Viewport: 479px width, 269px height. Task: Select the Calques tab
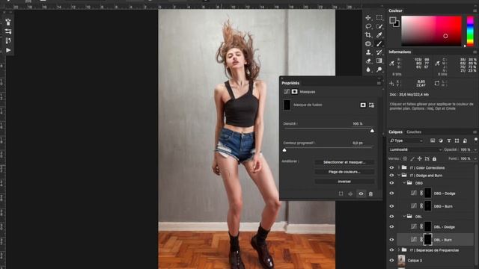click(395, 132)
